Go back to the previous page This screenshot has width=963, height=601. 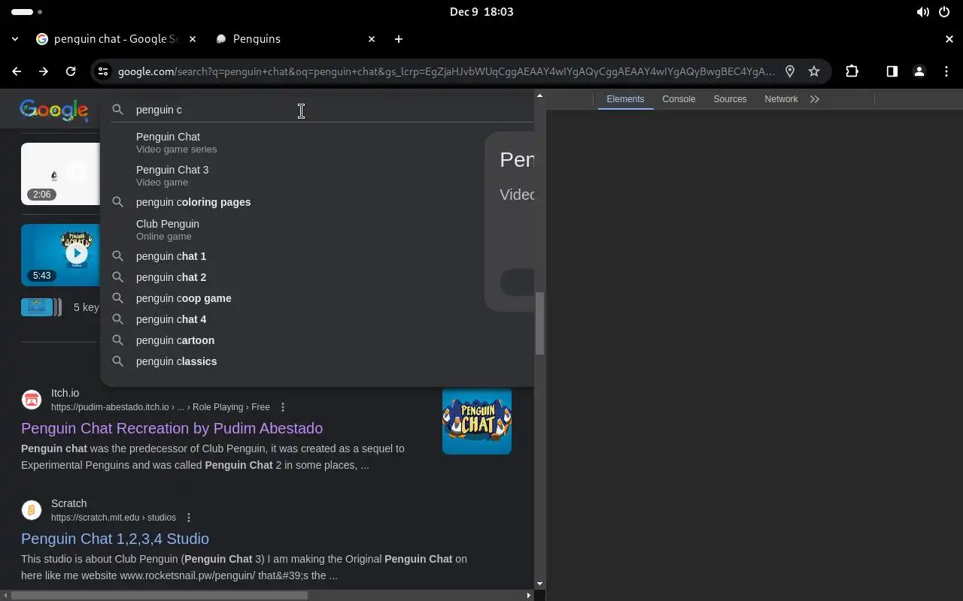point(17,71)
